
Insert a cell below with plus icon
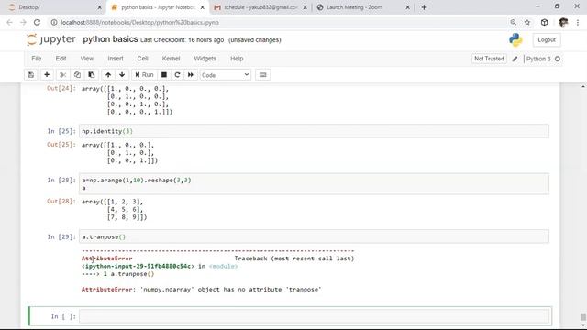click(x=47, y=75)
